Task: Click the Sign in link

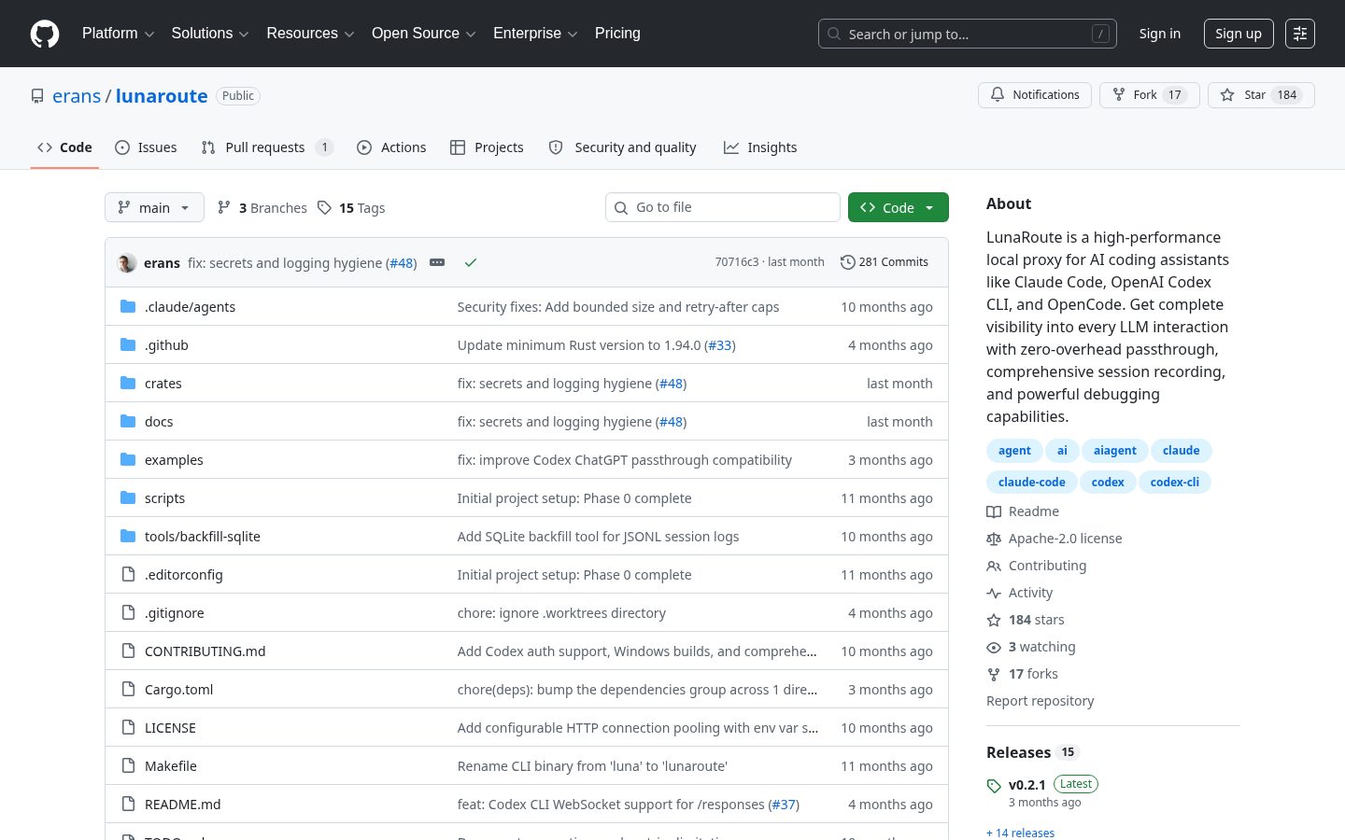Action: [x=1160, y=34]
